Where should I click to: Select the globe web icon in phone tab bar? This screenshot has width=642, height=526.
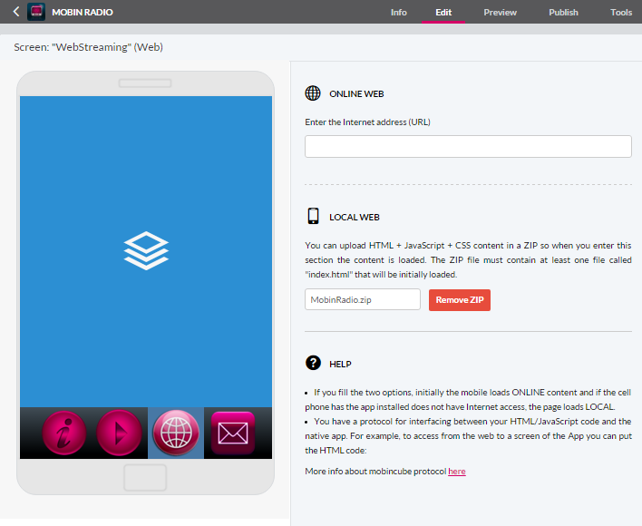[x=176, y=433]
